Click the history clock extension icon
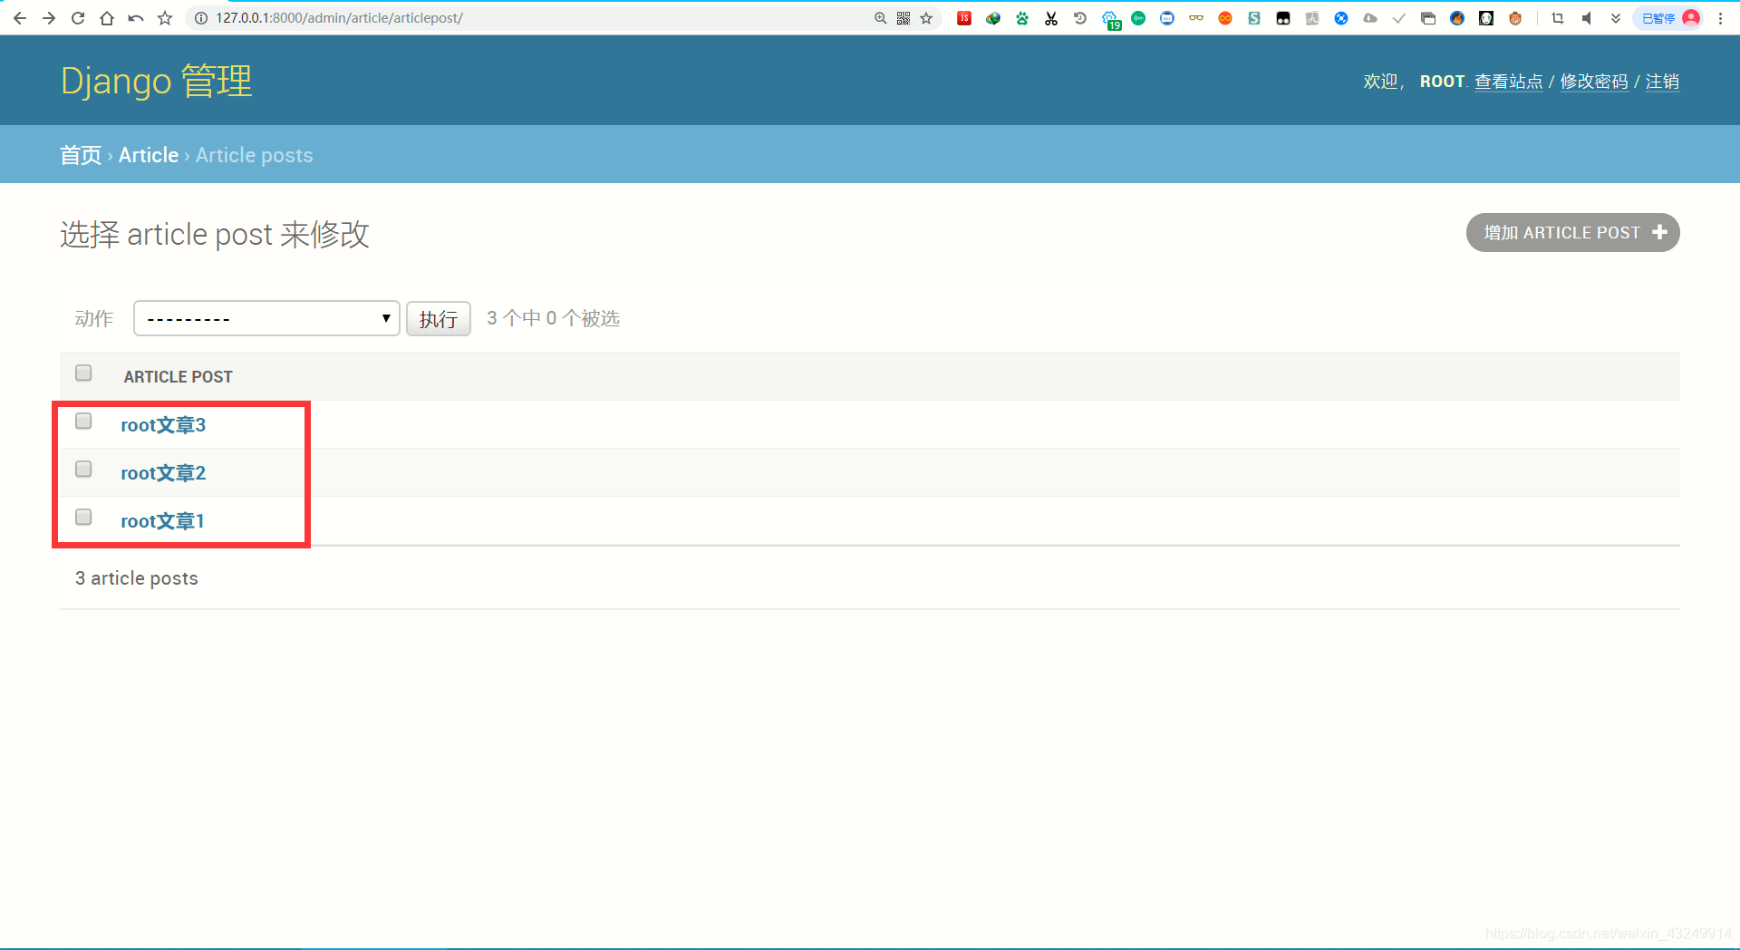1740x950 pixels. (1080, 18)
